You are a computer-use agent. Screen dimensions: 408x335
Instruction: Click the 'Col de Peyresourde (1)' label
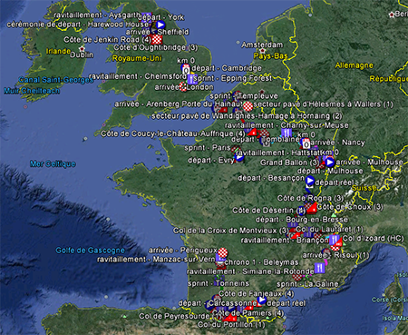click(x=180, y=317)
